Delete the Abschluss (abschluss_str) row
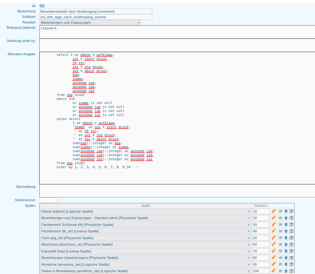 point(286,244)
